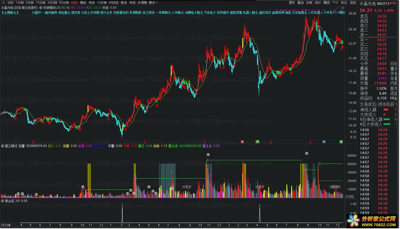Viewport: 400px width, 229px height.
Task: Open the 黄金底 indicator dropdown arrow
Action: point(3,201)
